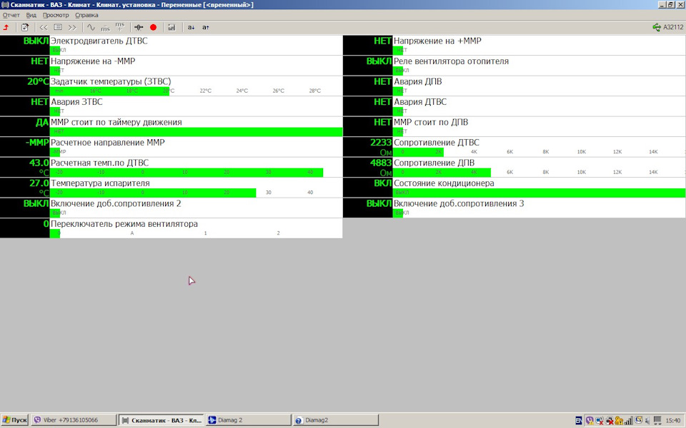The width and height of the screenshot is (686, 428).
Task: Click the Сопротивление ДПВ scale bar
Action: [x=540, y=173]
